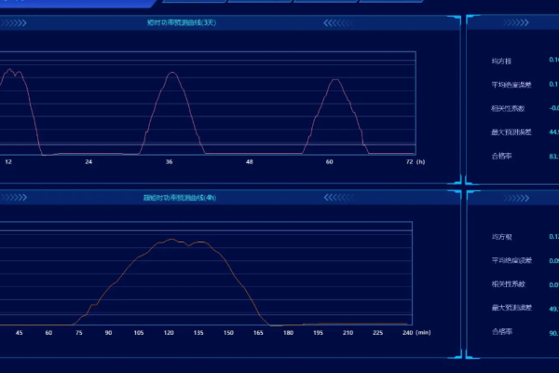Click the 105 tick on the minute axis

tap(139, 333)
